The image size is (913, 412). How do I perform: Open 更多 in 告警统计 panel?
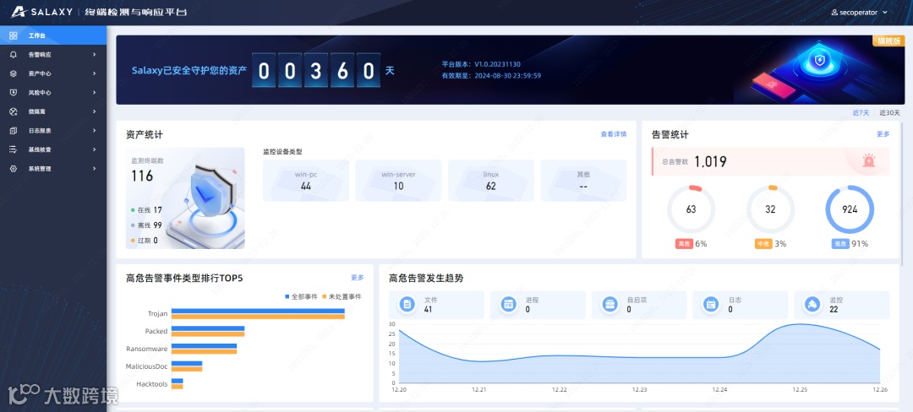click(x=883, y=134)
